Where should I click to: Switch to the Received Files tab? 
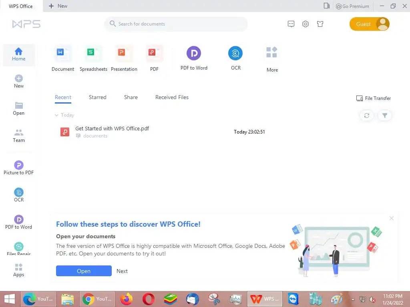tap(172, 98)
